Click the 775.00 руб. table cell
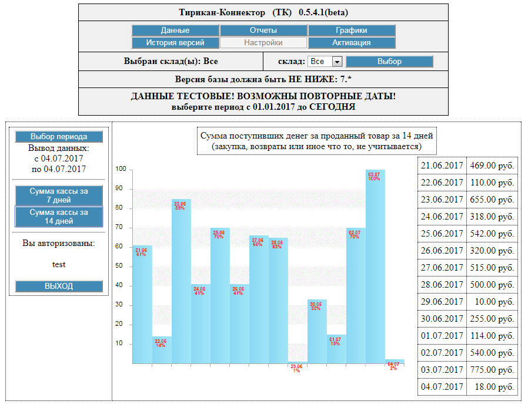 [x=492, y=370]
